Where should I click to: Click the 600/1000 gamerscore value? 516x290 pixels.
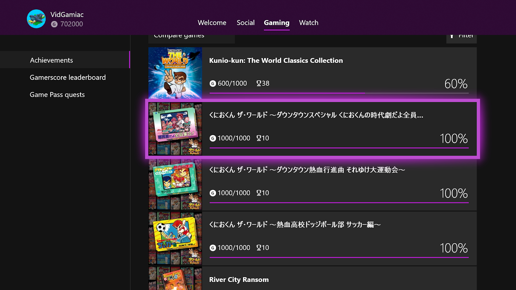tap(232, 83)
